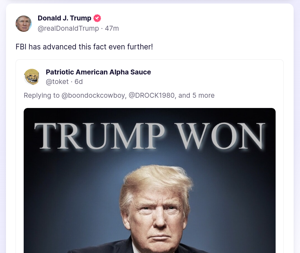Select the Donald J. Trump display name
The image size is (300, 253).
tap(64, 18)
